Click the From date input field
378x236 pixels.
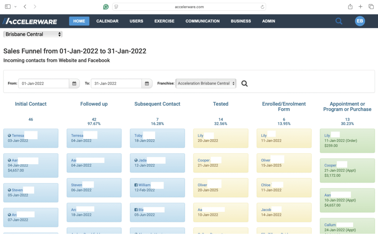pyautogui.click(x=44, y=83)
